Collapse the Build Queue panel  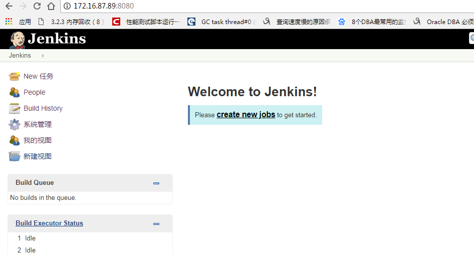pos(156,183)
